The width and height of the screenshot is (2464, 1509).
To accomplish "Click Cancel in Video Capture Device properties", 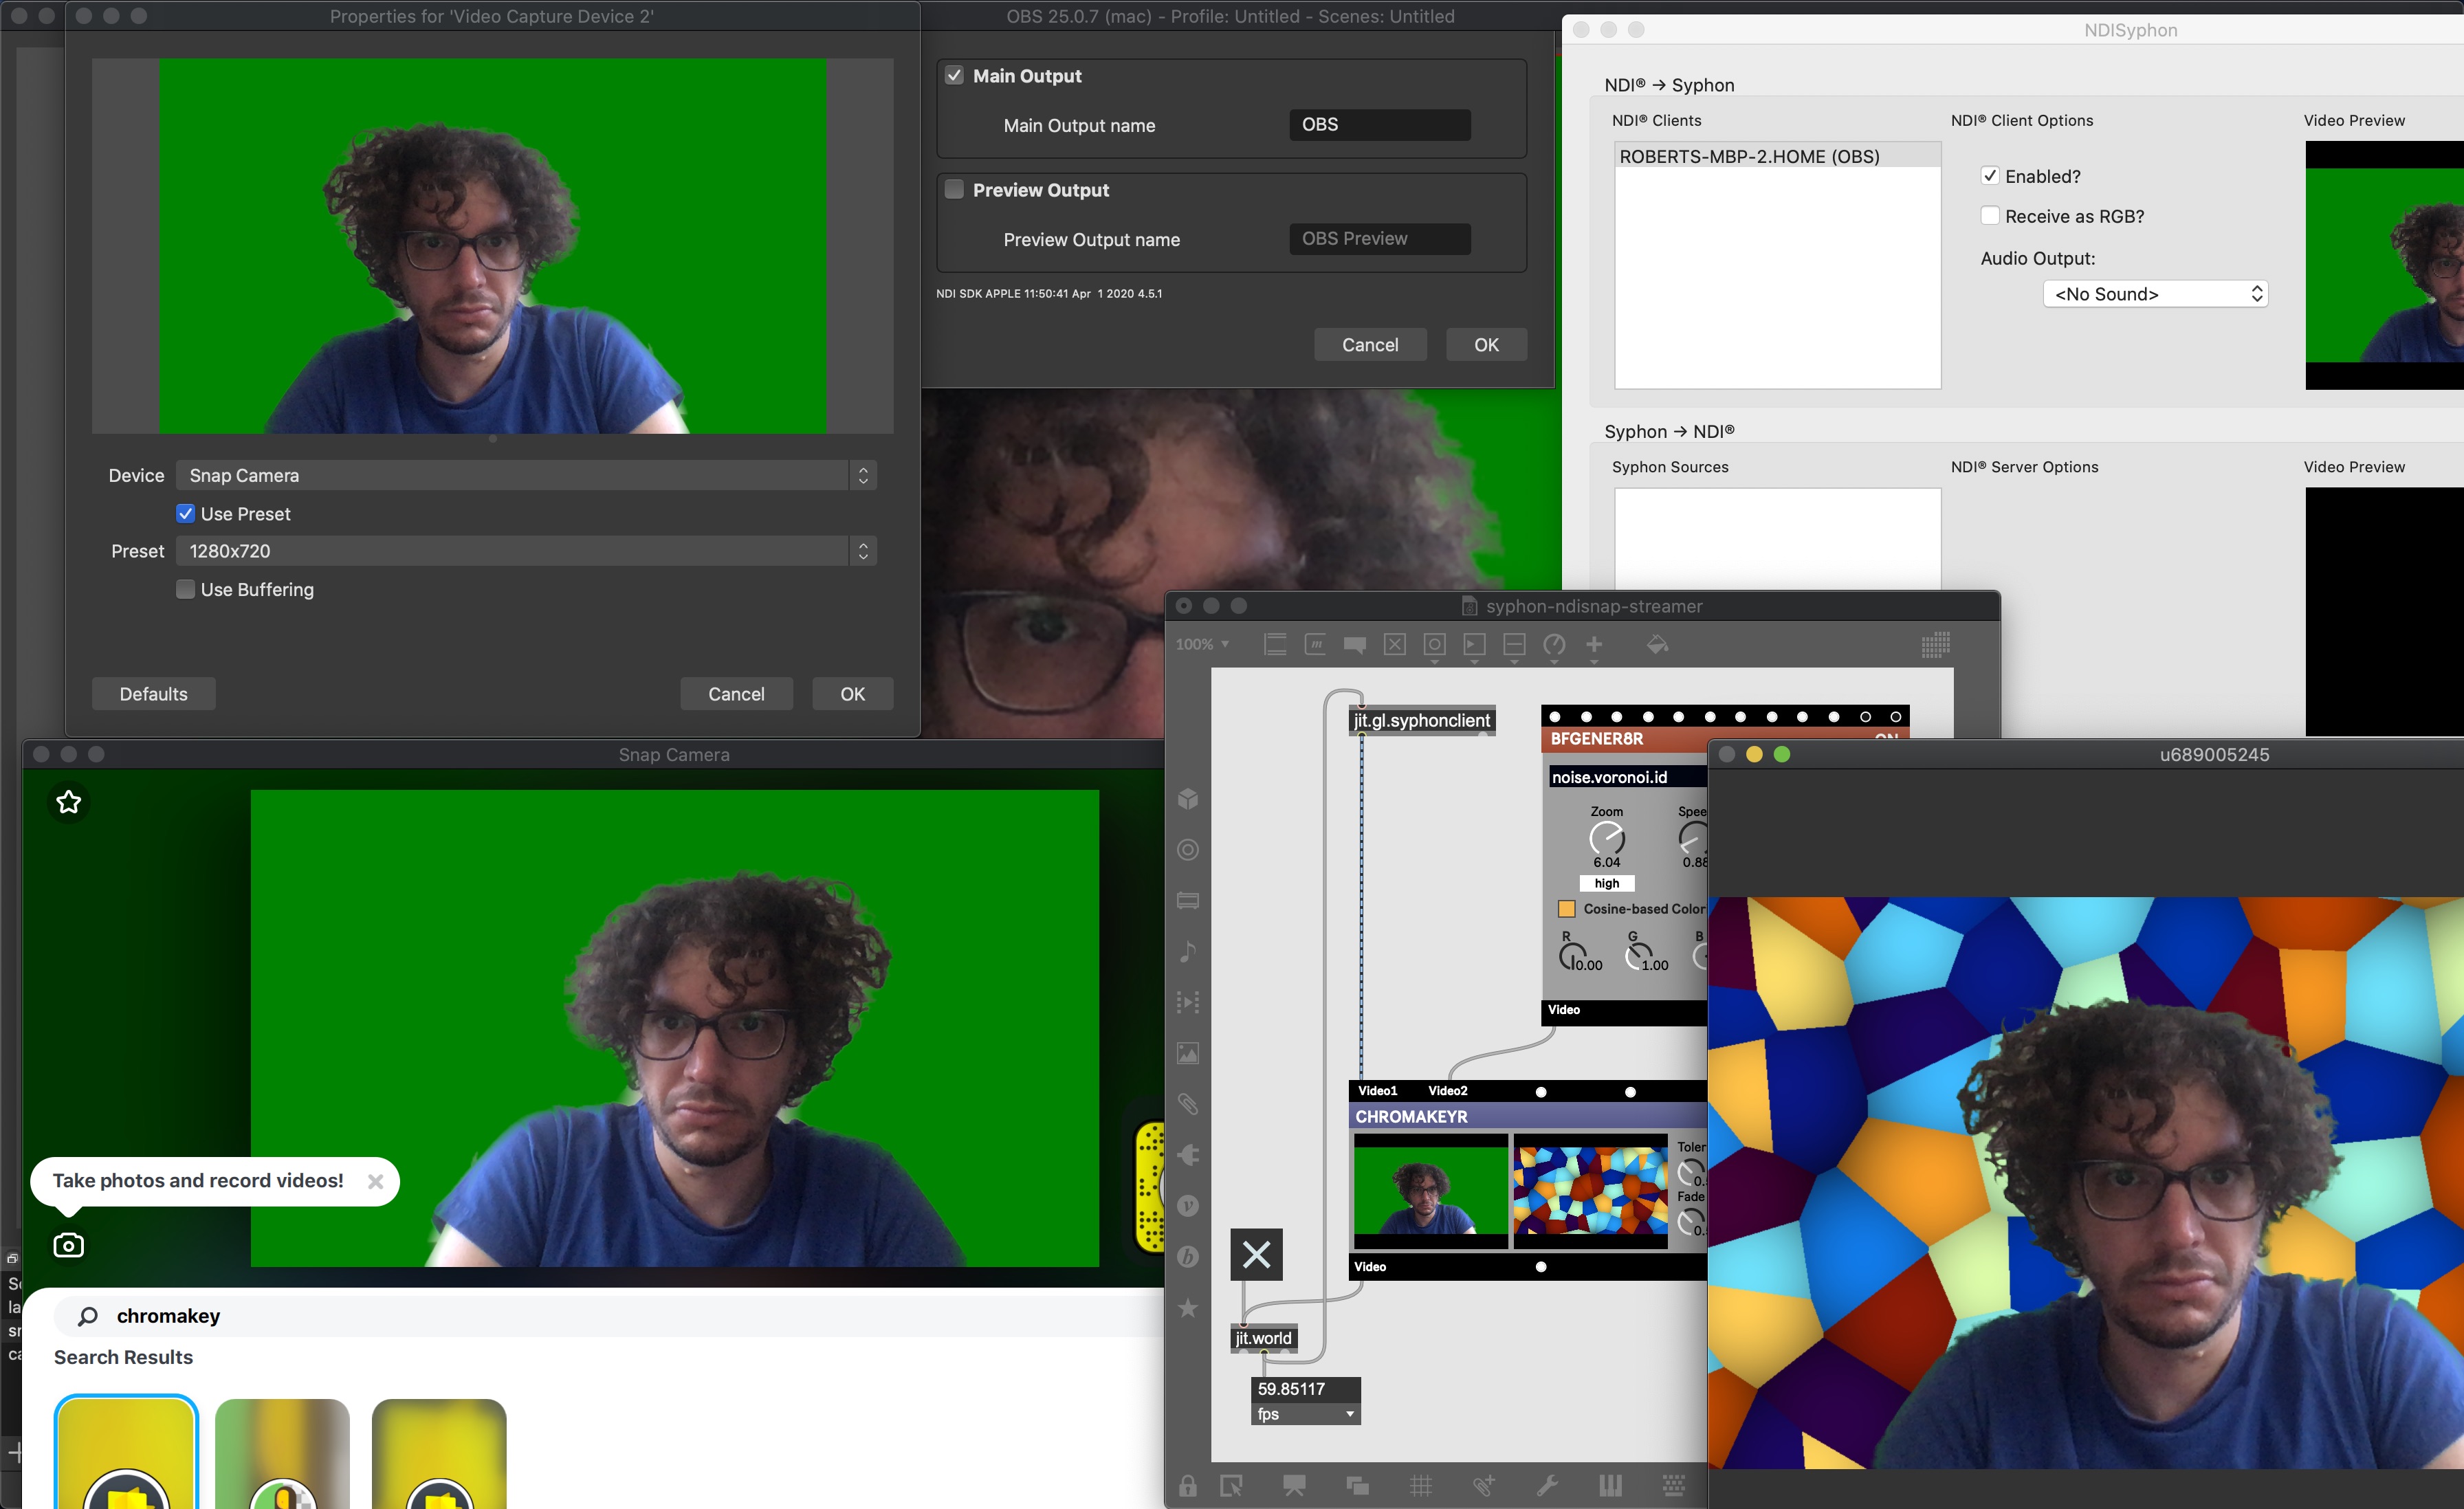I will (x=736, y=694).
